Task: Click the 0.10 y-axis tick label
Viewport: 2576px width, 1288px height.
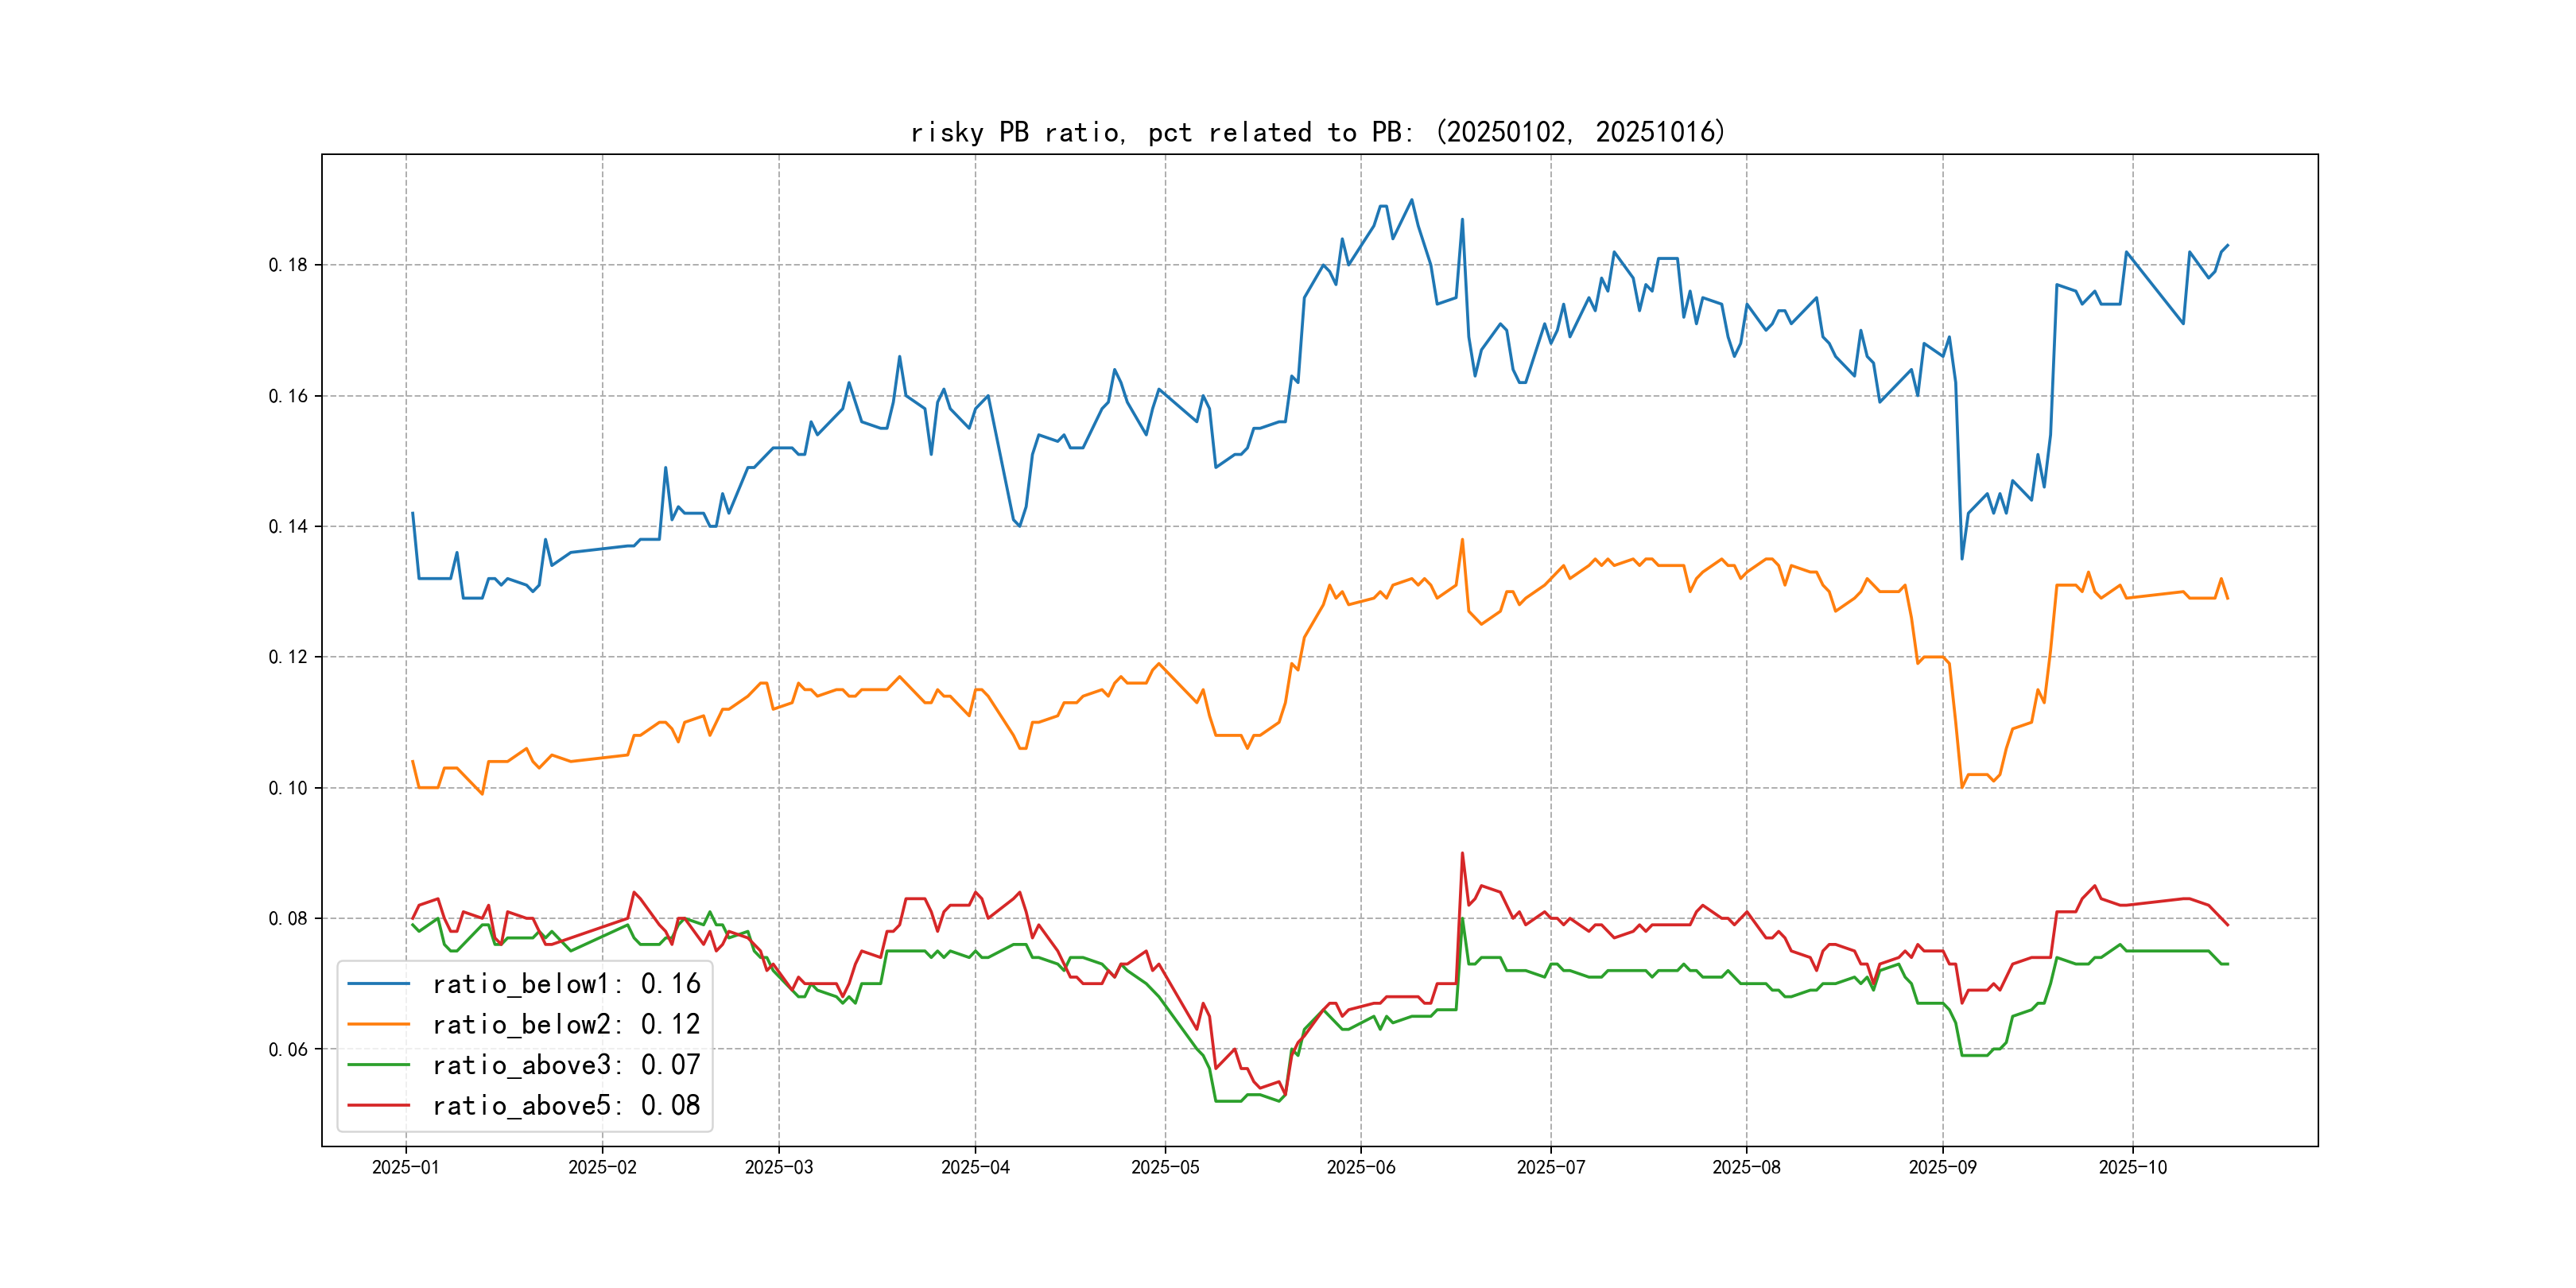Action: (288, 788)
